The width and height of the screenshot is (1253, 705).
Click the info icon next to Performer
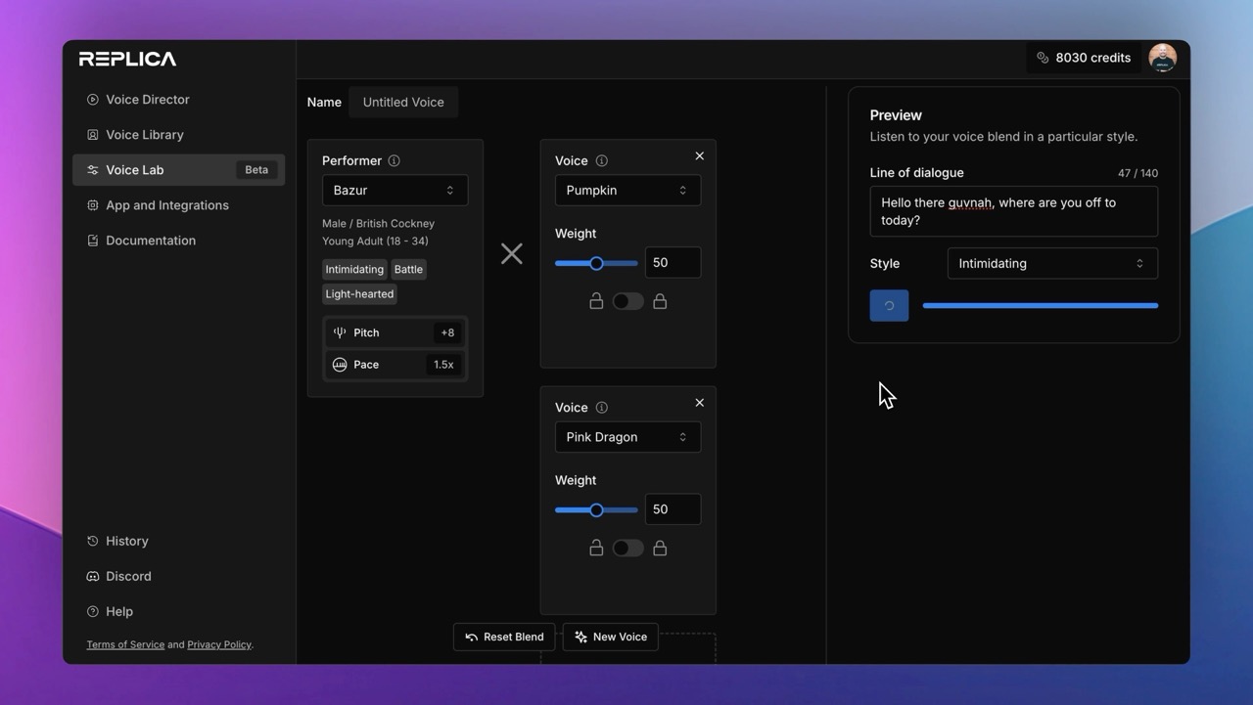(x=394, y=160)
